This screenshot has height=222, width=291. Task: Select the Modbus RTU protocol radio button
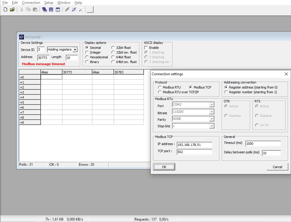click(x=160, y=87)
